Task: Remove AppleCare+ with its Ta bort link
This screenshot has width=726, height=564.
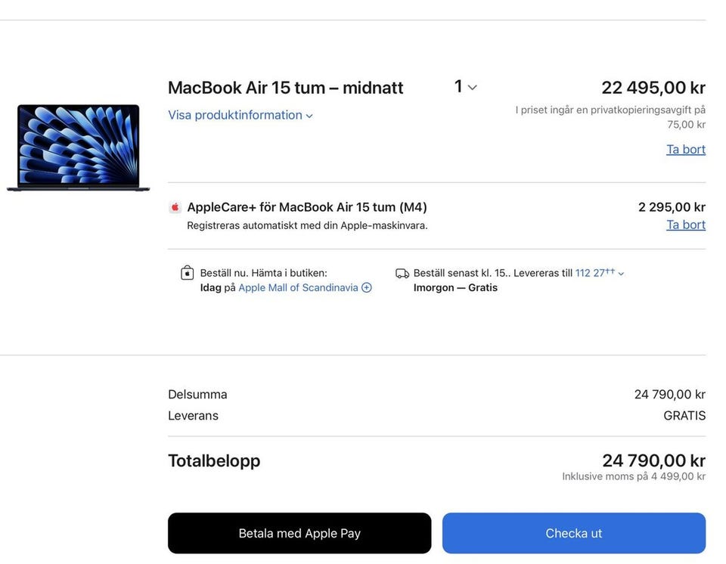Action: tap(685, 225)
